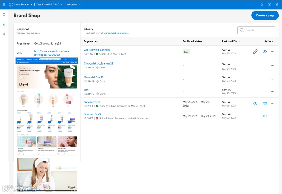This screenshot has height=194, width=282.
Task: Expand the Test Brand USA LLC dropdown
Action: (62, 5)
